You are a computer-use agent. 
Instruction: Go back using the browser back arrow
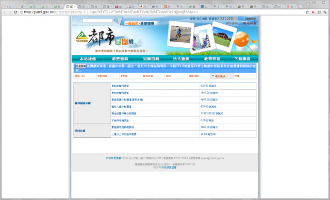(x=5, y=12)
